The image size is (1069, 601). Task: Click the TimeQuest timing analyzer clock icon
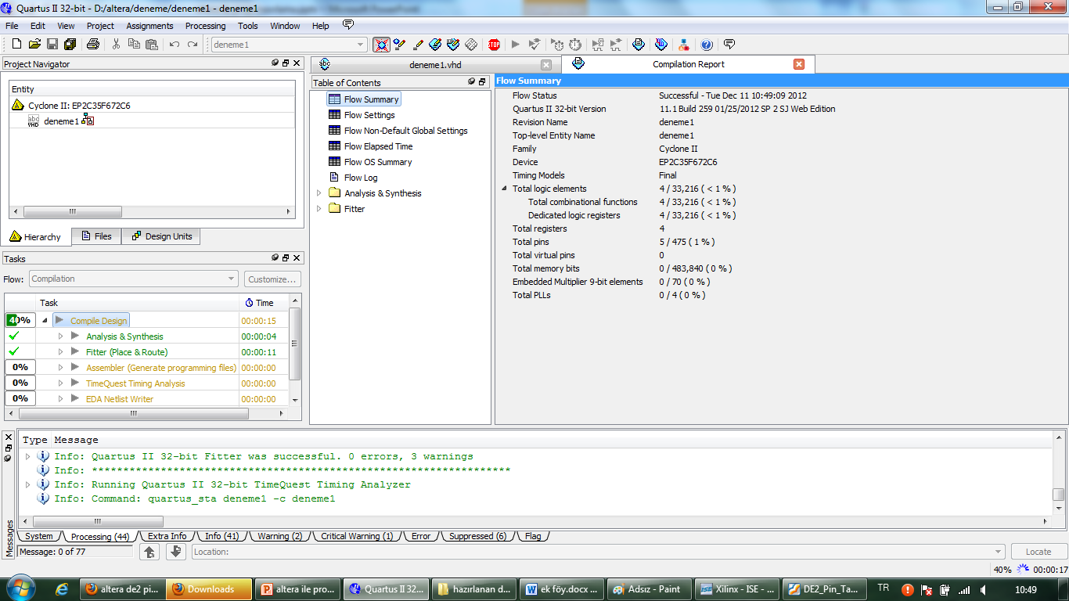[575, 45]
